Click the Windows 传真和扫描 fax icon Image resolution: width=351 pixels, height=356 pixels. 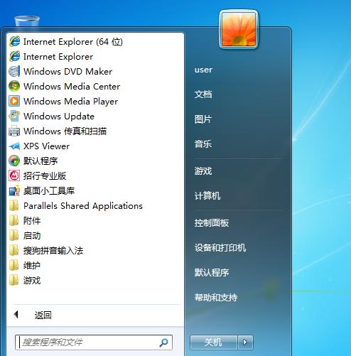pyautogui.click(x=14, y=131)
